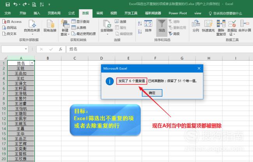Select row 10 header
The width and height of the screenshot is (253, 162).
(4, 108)
